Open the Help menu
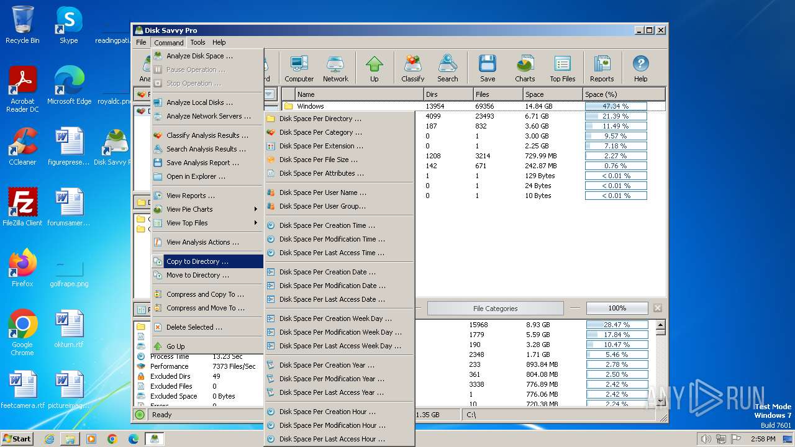 pyautogui.click(x=219, y=42)
